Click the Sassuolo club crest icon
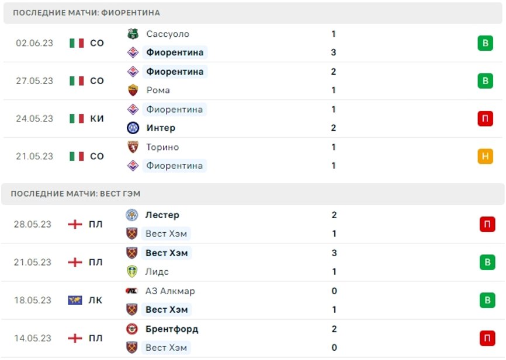The width and height of the screenshot is (506, 360). click(x=133, y=34)
